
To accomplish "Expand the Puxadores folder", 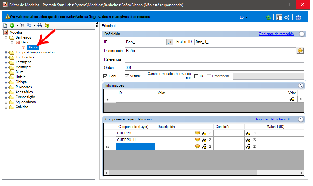I will tap(6, 87).
